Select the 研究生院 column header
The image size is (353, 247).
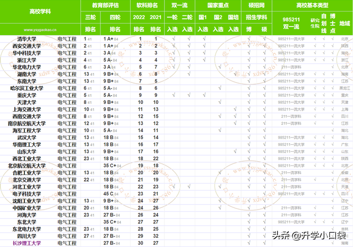pyautogui.click(x=315, y=23)
